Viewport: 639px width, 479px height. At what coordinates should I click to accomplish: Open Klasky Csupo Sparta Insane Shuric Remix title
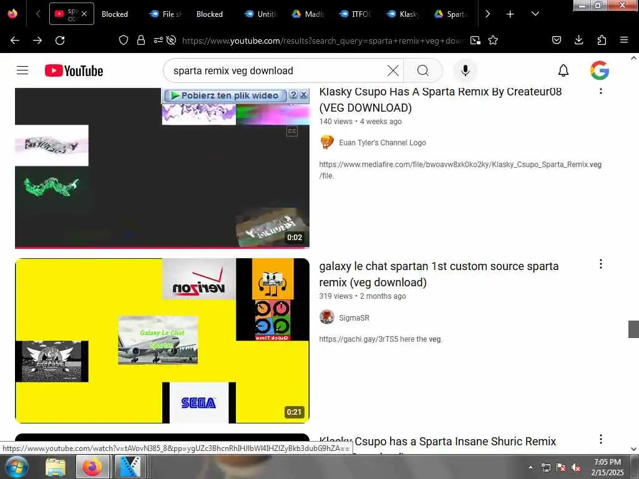coord(437,442)
